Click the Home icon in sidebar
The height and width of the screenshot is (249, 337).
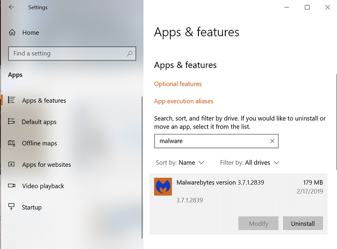(12, 33)
